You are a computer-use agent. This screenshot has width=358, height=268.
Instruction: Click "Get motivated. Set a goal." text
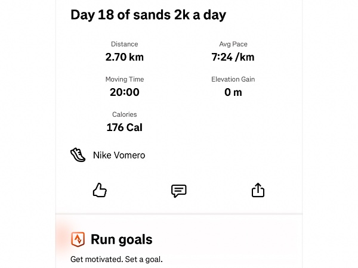pos(116,259)
